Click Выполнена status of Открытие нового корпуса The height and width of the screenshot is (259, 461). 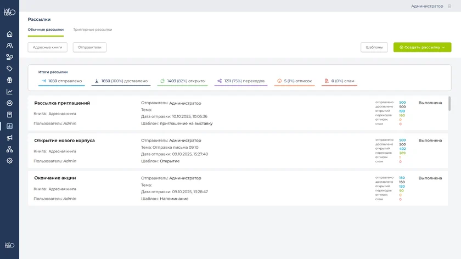coord(430,140)
